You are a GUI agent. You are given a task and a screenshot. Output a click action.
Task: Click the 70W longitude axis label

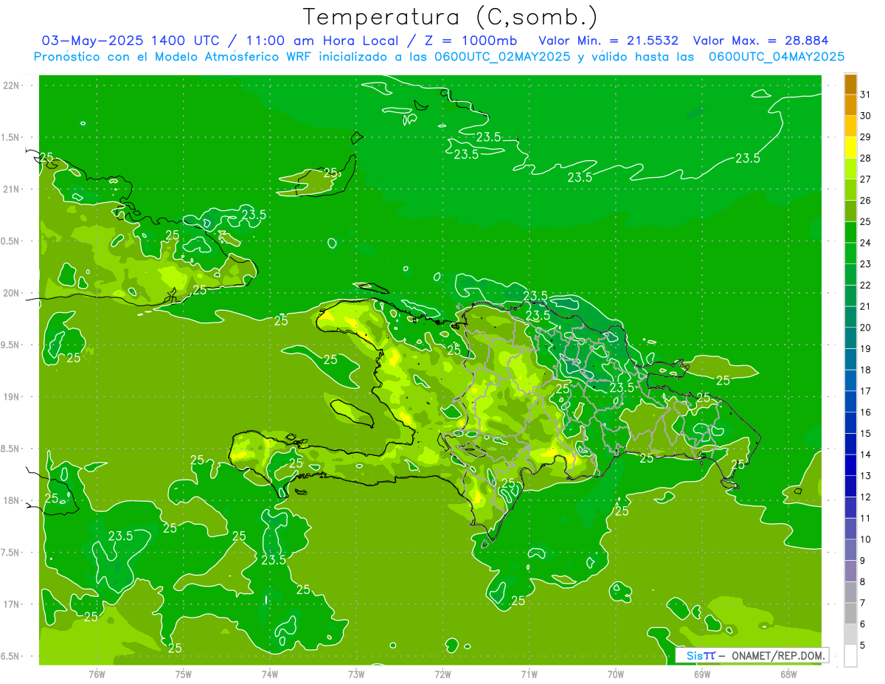pos(616,674)
